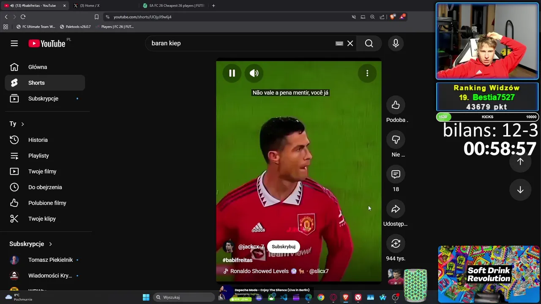
Task: Open browser zoom magnifier icon
Action: pos(372,17)
